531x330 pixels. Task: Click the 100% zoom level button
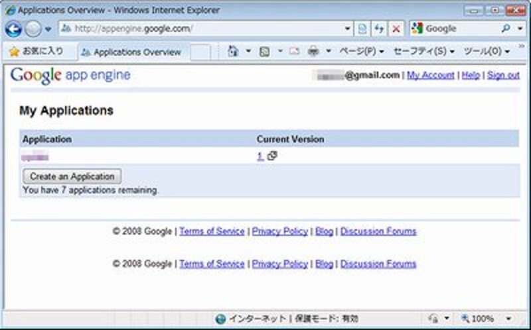coord(477,319)
